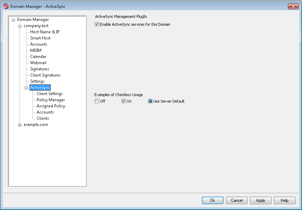The height and width of the screenshot is (210, 302).
Task: Select Assigned Policy under ActiveSync
Action: 51,106
